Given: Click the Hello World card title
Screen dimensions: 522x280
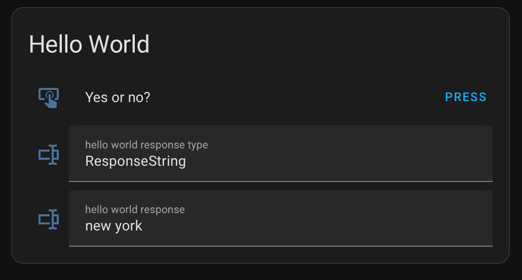Looking at the screenshot, I should point(89,44).
